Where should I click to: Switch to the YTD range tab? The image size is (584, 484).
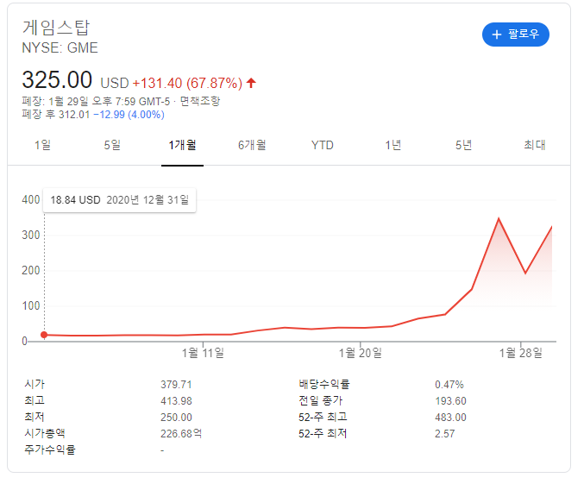322,145
